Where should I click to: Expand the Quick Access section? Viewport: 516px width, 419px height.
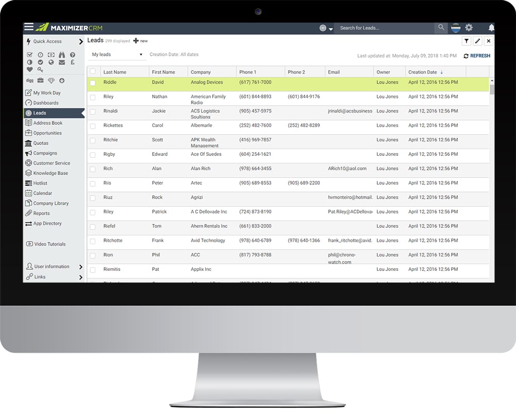(x=81, y=41)
